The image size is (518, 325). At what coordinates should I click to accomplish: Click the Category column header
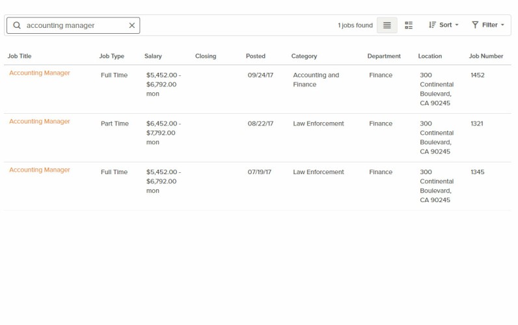tap(304, 56)
